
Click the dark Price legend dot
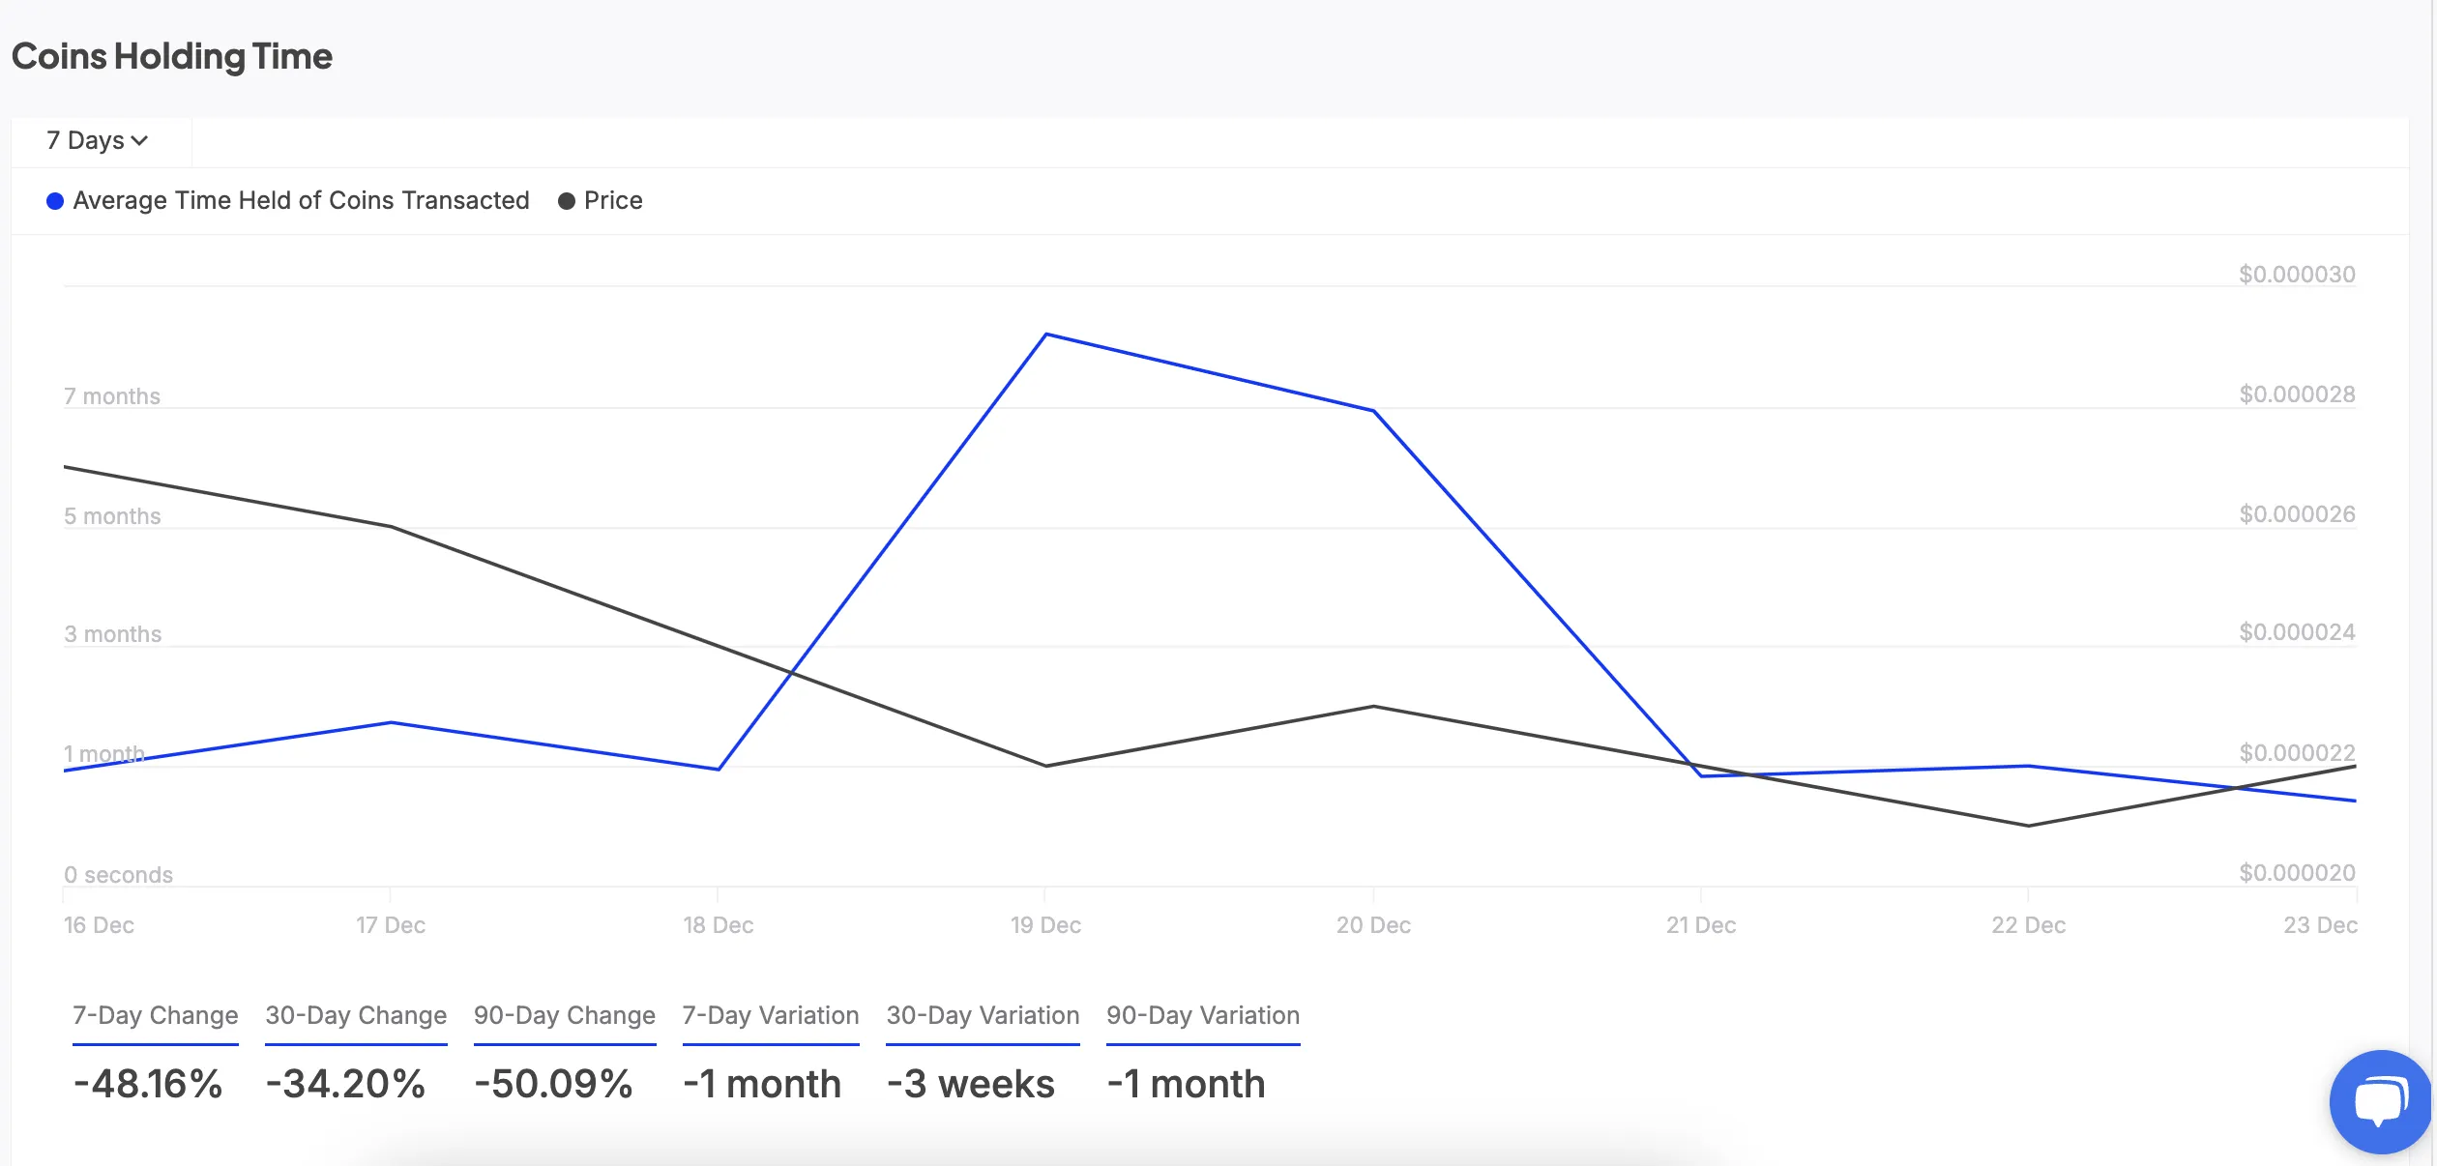tap(567, 201)
